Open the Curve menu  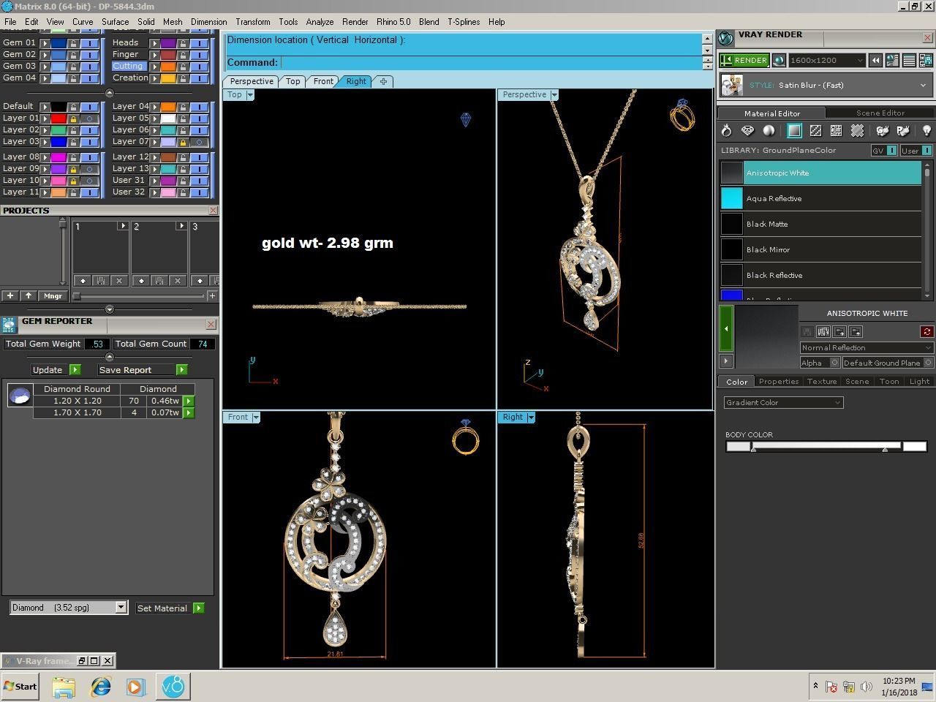pos(82,22)
